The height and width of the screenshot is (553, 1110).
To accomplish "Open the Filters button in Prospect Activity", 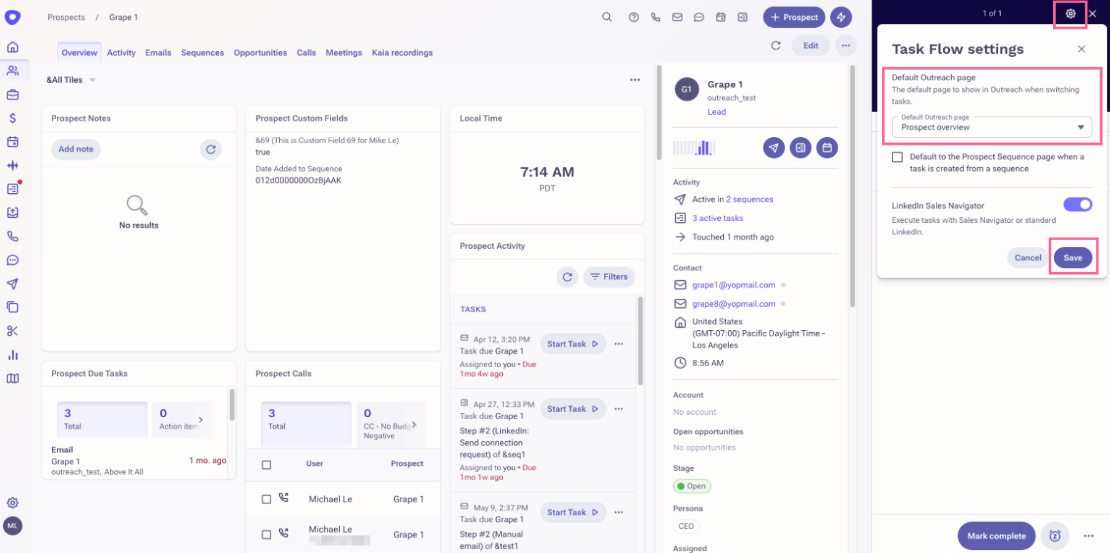I will 609,276.
